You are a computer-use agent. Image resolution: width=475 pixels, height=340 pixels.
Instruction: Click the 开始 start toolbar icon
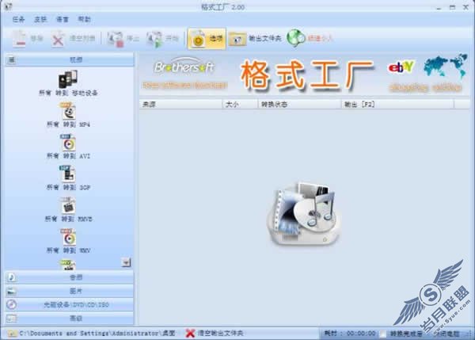pyautogui.click(x=154, y=39)
